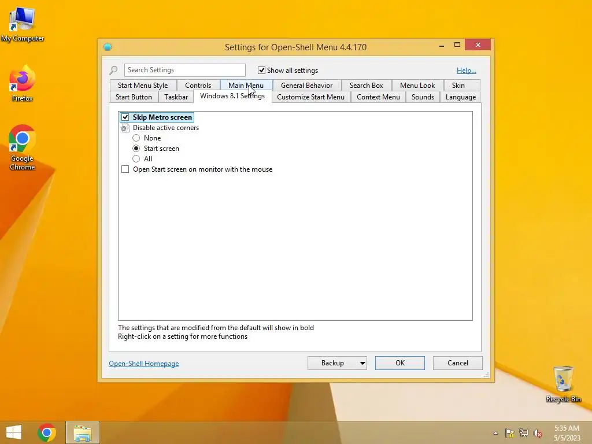Viewport: 592px width, 444px height.
Task: Click the OK button
Action: pyautogui.click(x=400, y=363)
